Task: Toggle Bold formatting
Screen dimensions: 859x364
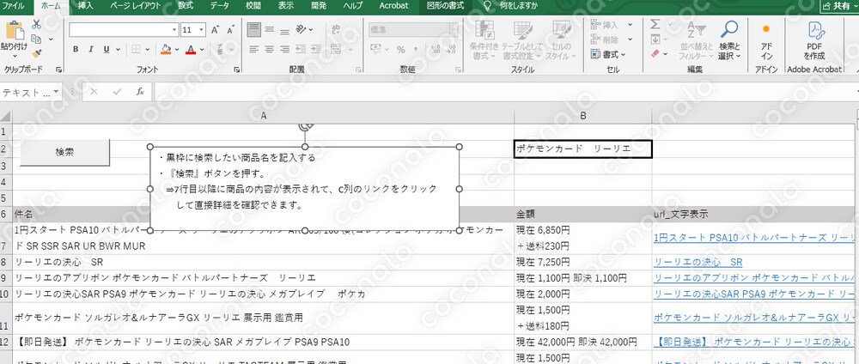Action: [76, 49]
